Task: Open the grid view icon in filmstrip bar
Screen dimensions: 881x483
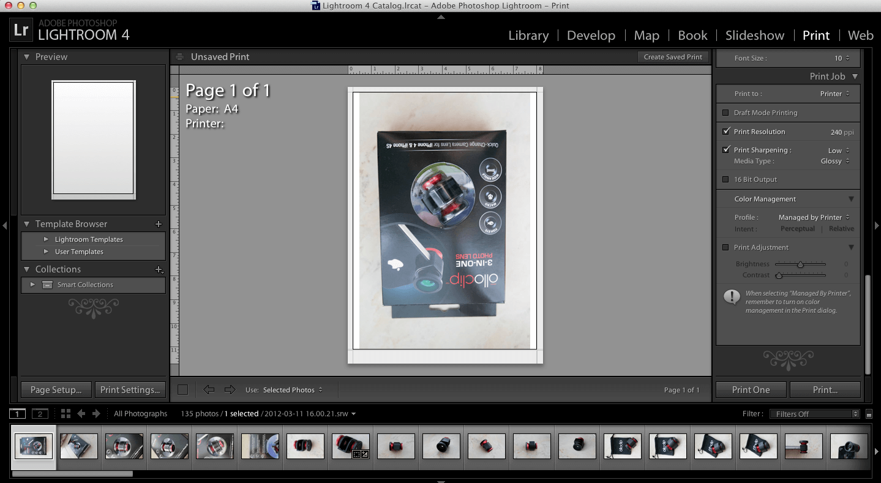Action: click(x=66, y=414)
